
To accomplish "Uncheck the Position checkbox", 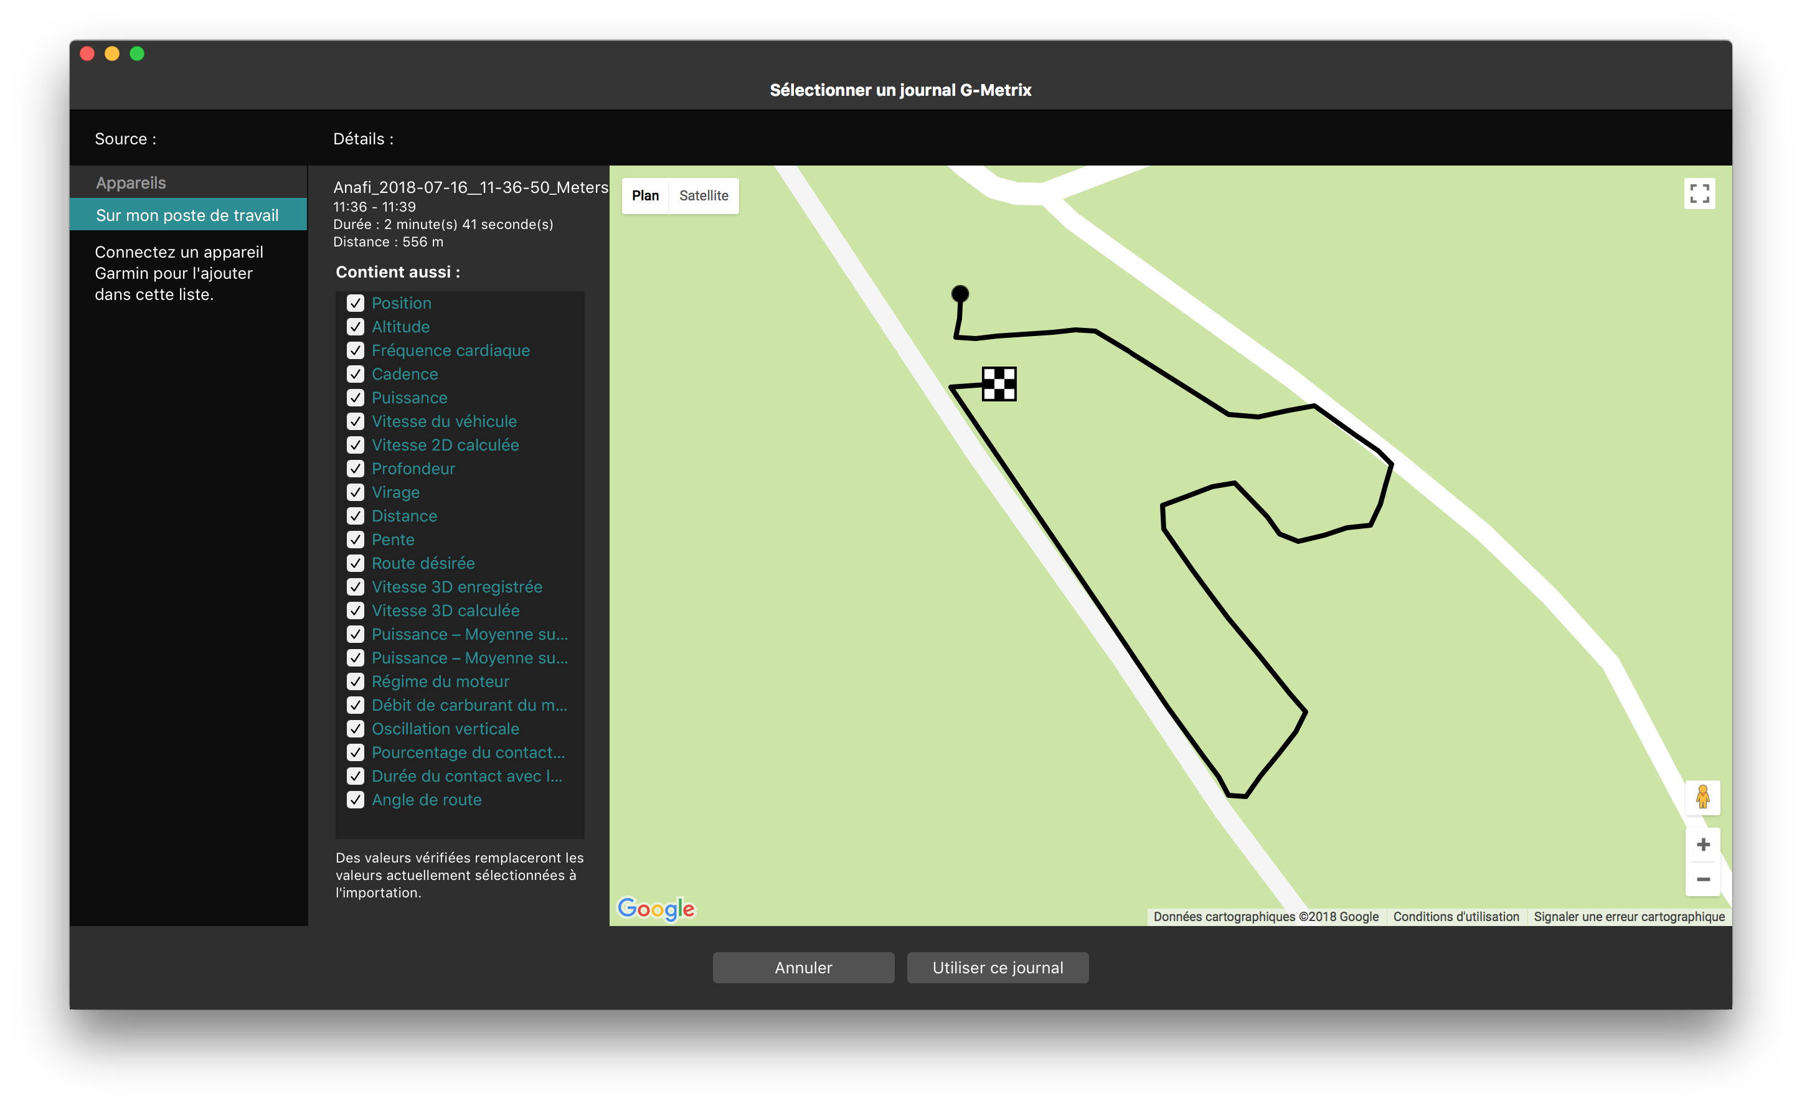I will [355, 303].
